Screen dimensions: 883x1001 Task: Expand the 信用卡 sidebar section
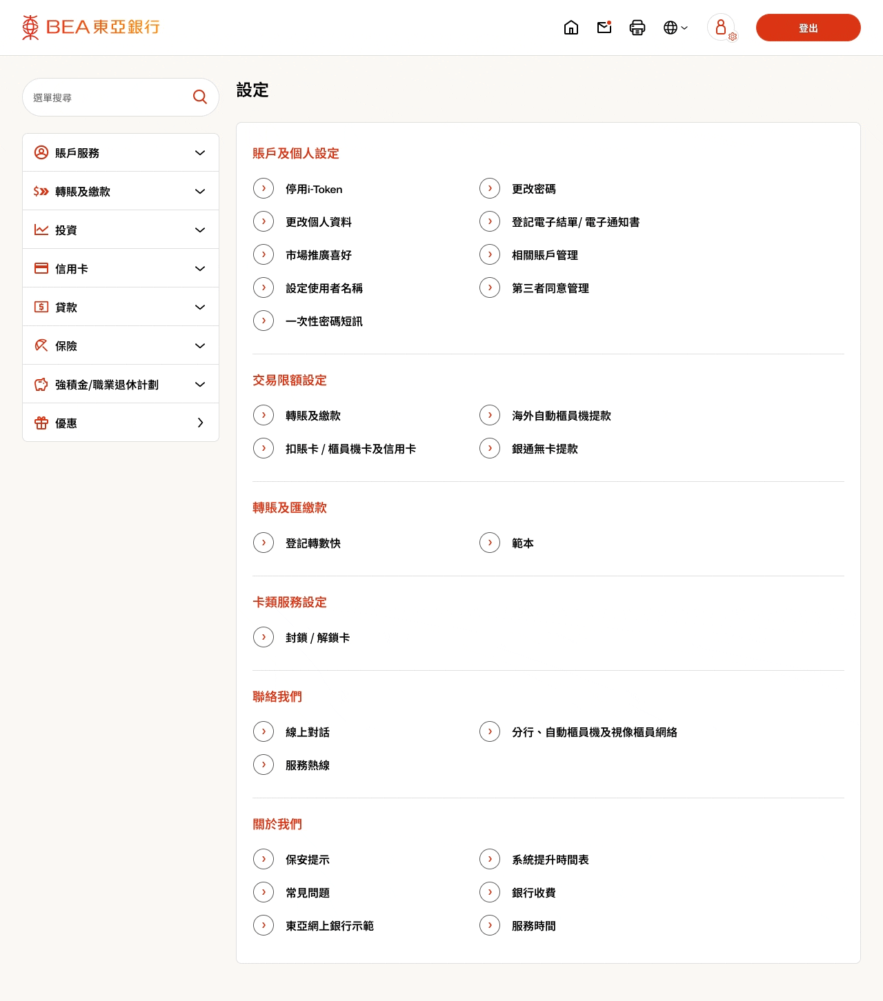point(121,269)
